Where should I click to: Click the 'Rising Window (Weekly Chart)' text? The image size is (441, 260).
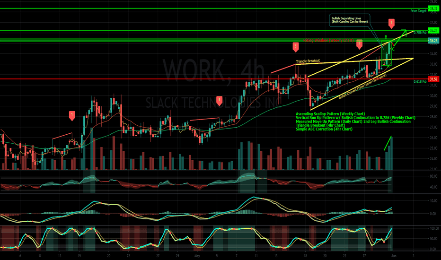coord(328,40)
